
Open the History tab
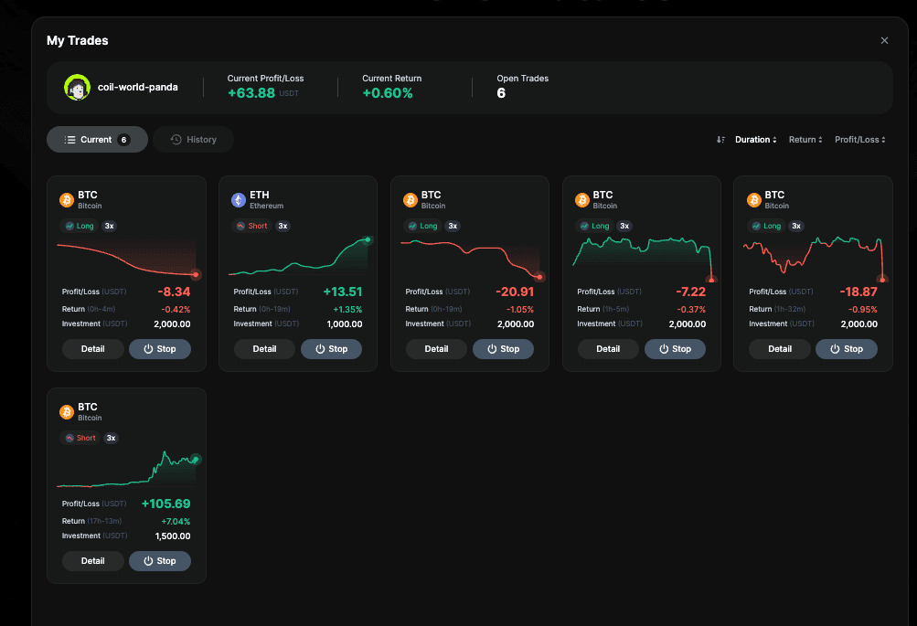(x=194, y=140)
